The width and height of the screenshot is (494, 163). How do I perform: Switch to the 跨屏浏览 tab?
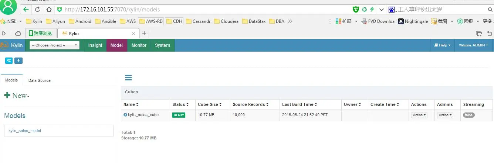[41, 33]
